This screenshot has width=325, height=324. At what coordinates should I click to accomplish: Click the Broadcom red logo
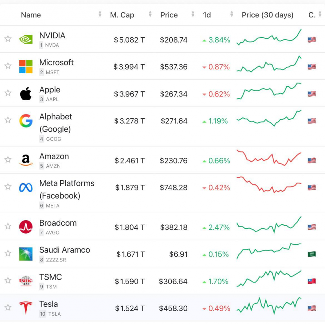pos(26,227)
